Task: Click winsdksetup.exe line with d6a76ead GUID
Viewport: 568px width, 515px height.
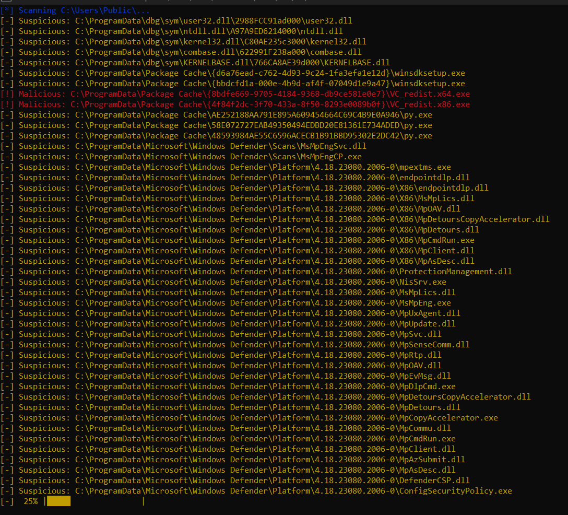Action: coord(232,73)
